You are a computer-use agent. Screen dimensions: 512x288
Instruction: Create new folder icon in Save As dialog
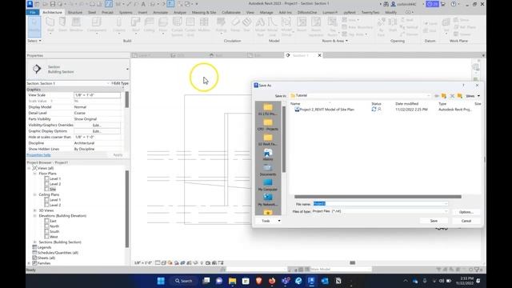tap(460, 96)
